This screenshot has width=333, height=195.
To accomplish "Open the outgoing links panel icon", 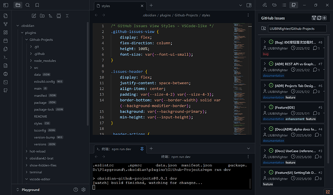I will [264, 5].
